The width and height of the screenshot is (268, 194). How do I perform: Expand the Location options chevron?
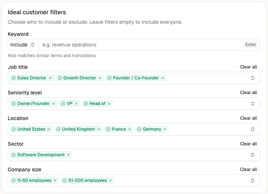253,129
